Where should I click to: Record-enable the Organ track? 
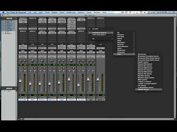coord(64,68)
